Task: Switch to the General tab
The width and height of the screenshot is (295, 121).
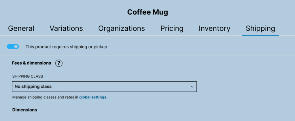Action: tap(21, 28)
